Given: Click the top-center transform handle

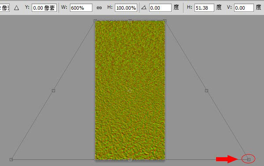Looking at the screenshot, I should (130, 21).
